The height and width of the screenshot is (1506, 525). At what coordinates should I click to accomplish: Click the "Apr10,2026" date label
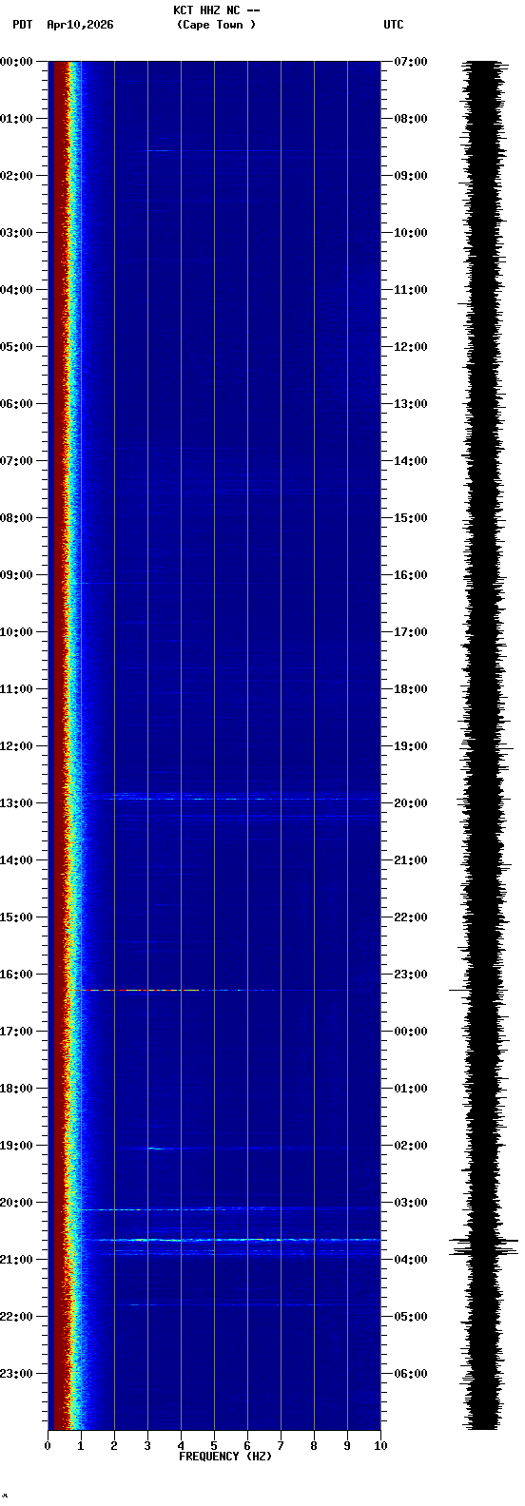point(80,25)
